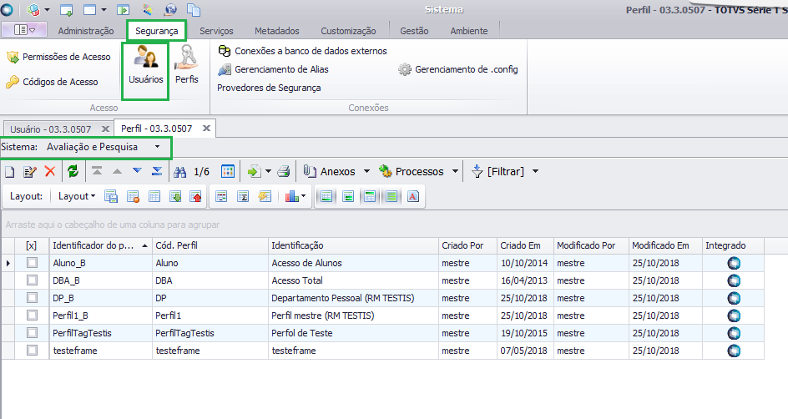The width and height of the screenshot is (788, 419).
Task: Print the list using printer icon
Action: coord(284,171)
